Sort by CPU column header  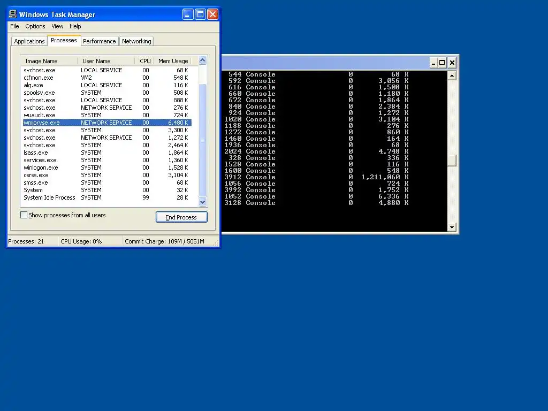(x=144, y=61)
